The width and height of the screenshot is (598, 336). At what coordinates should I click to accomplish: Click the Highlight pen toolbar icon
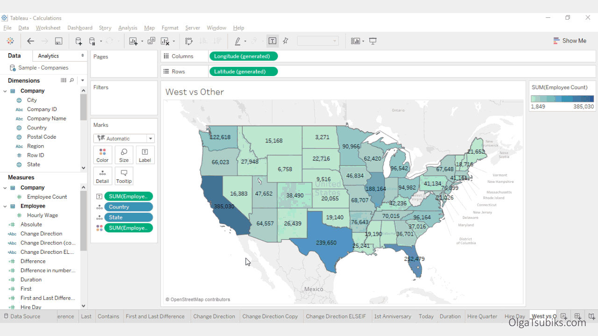point(238,41)
